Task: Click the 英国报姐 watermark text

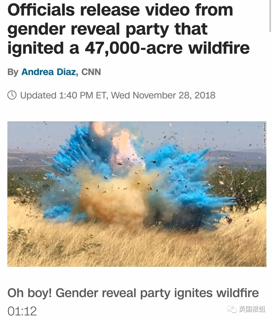Action: click(x=252, y=309)
